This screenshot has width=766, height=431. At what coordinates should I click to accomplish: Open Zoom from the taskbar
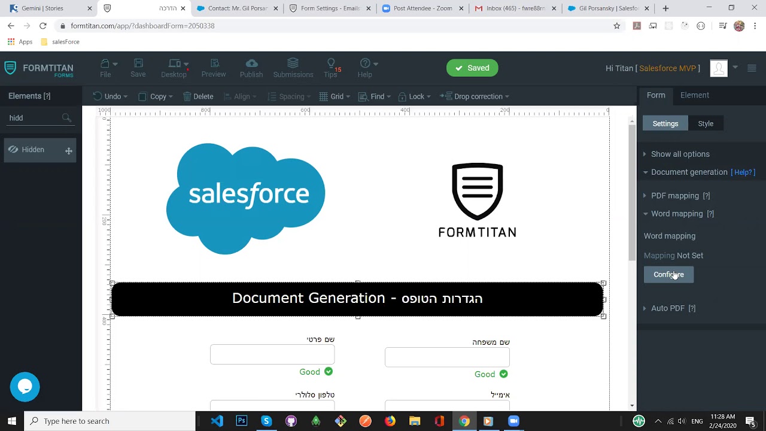513,421
